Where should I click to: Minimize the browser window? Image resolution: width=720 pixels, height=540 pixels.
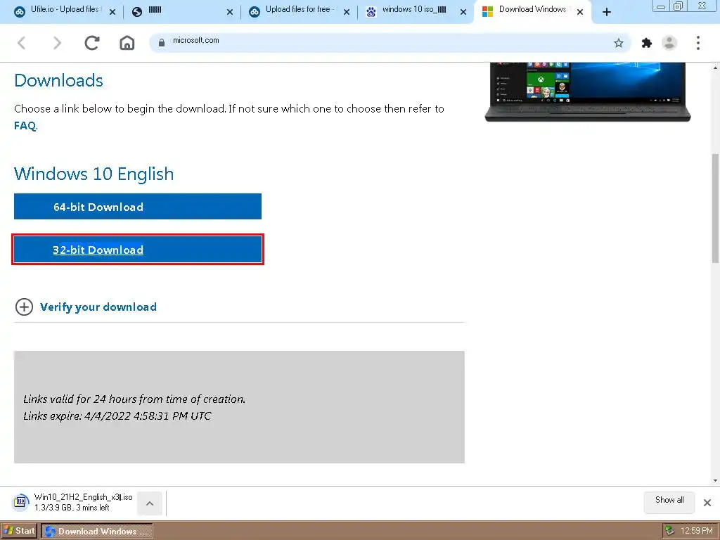(661, 6)
